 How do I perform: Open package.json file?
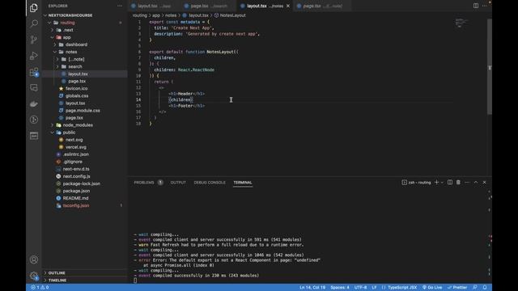(x=76, y=191)
